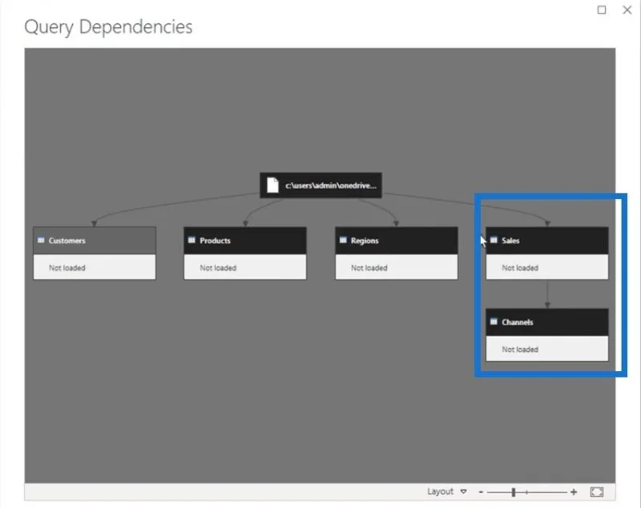This screenshot has height=508, width=641.
Task: Click 'Not loaded' under Sales
Action: [x=520, y=268]
